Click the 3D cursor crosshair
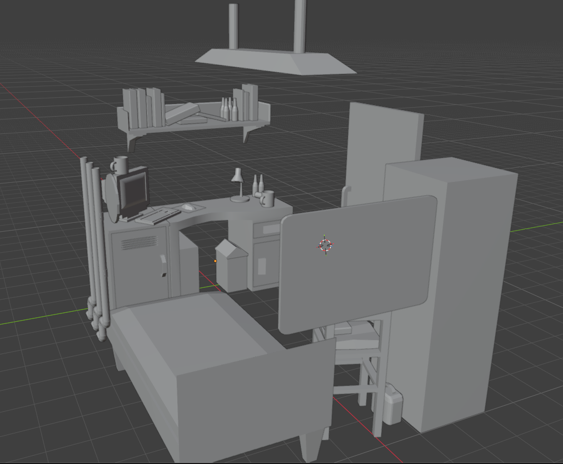Viewport: 563px width, 464px height. click(x=326, y=245)
